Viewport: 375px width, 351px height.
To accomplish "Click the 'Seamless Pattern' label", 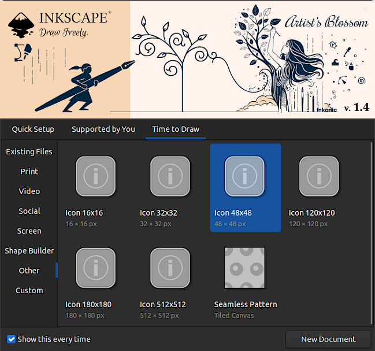I will tap(246, 304).
